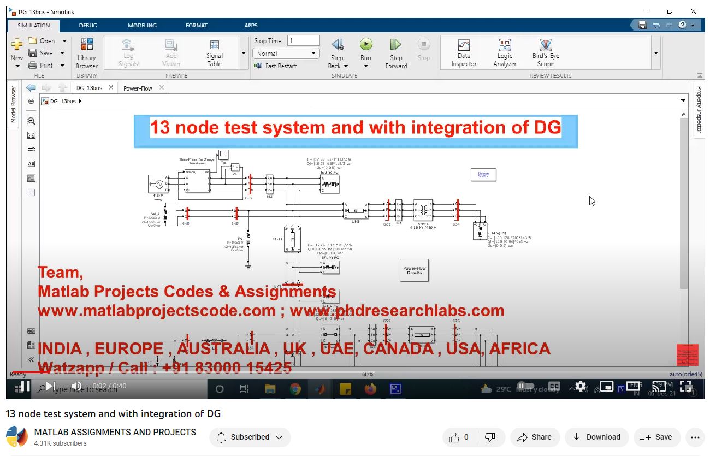Mute the video with volume icon

point(76,386)
